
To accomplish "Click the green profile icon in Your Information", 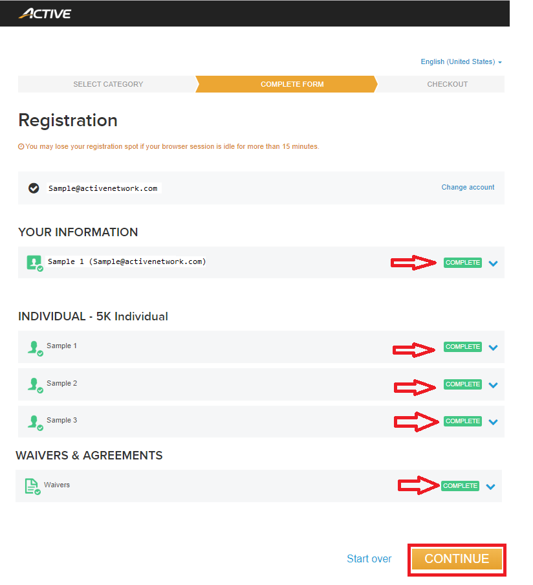I will pos(35,263).
